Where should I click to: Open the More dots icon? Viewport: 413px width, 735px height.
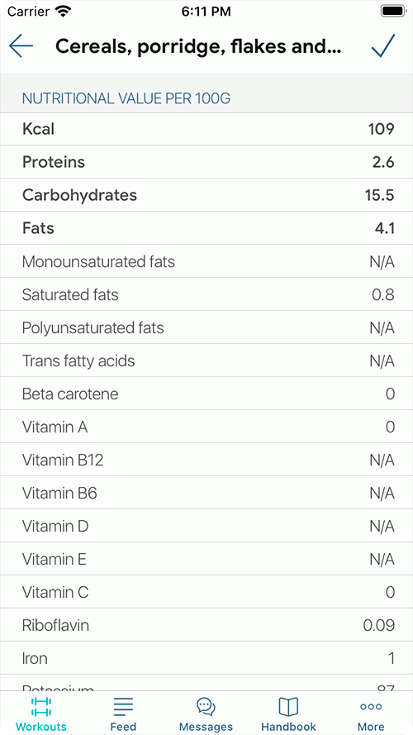371,706
